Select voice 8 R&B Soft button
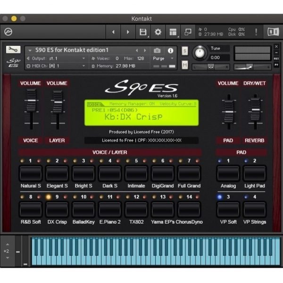 click(31, 209)
